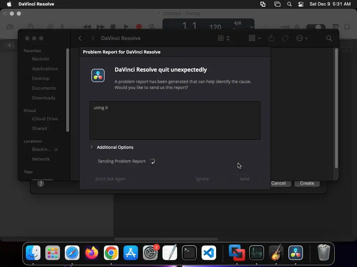
Task: Click the Send button in the problem report
Action: click(x=244, y=179)
